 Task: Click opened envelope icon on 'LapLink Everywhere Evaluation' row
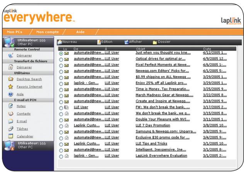[x=67, y=156]
